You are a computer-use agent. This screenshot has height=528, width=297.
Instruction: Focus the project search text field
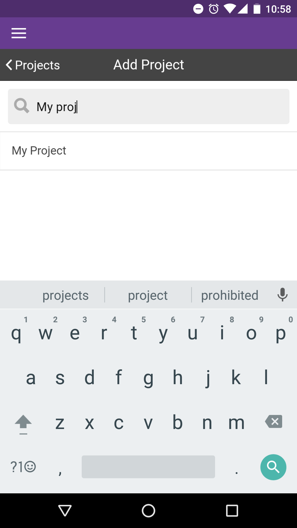(x=159, y=107)
